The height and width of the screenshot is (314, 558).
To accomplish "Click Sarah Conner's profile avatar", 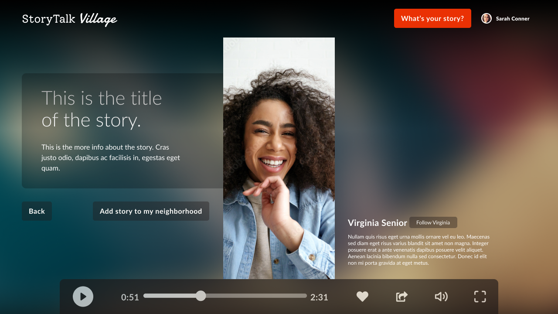I will coord(486,18).
